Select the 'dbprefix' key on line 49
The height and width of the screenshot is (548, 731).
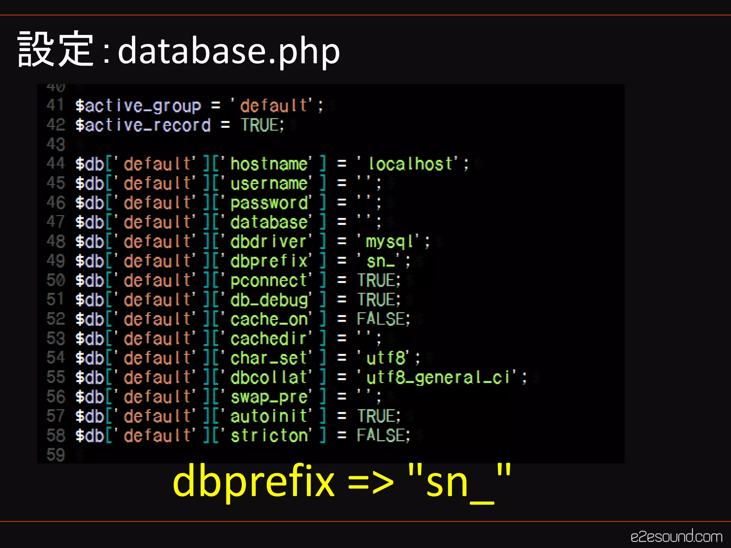click(269, 261)
